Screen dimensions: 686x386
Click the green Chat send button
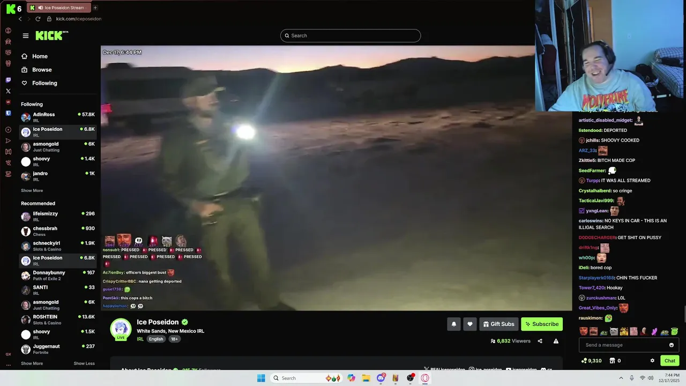[670, 361]
